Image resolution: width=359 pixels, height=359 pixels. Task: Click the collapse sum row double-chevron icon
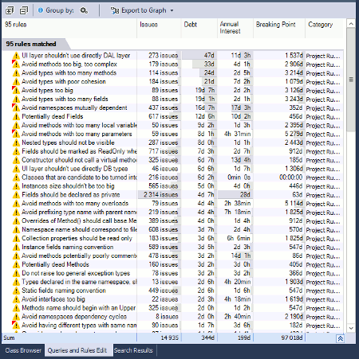340,338
